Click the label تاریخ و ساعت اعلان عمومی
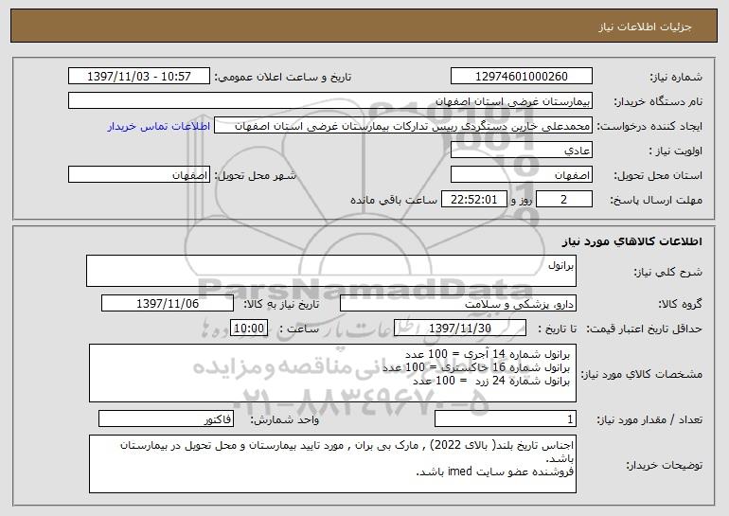The width and height of the screenshot is (729, 516). pos(283,78)
